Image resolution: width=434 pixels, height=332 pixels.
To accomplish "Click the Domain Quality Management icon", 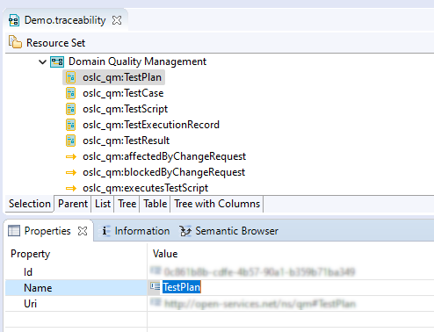I will click(57, 61).
